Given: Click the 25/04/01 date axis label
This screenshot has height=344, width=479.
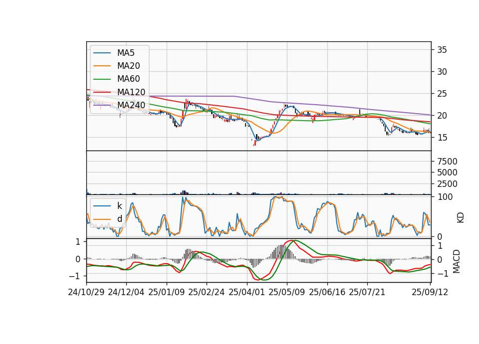Looking at the screenshot, I should 247,292.
